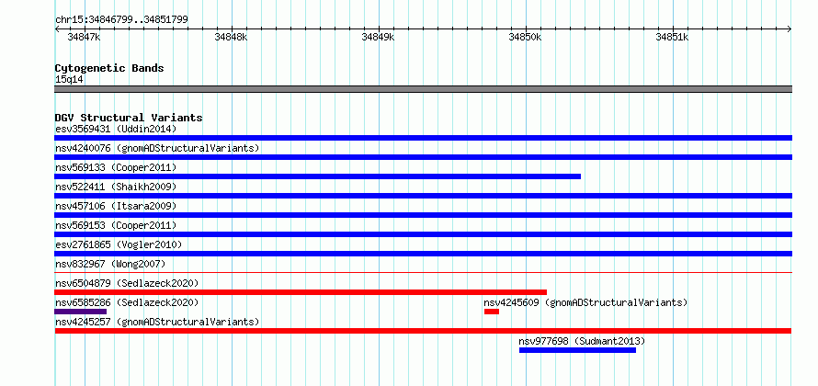Click the esv2761865 (Vogler2010) label

119,244
